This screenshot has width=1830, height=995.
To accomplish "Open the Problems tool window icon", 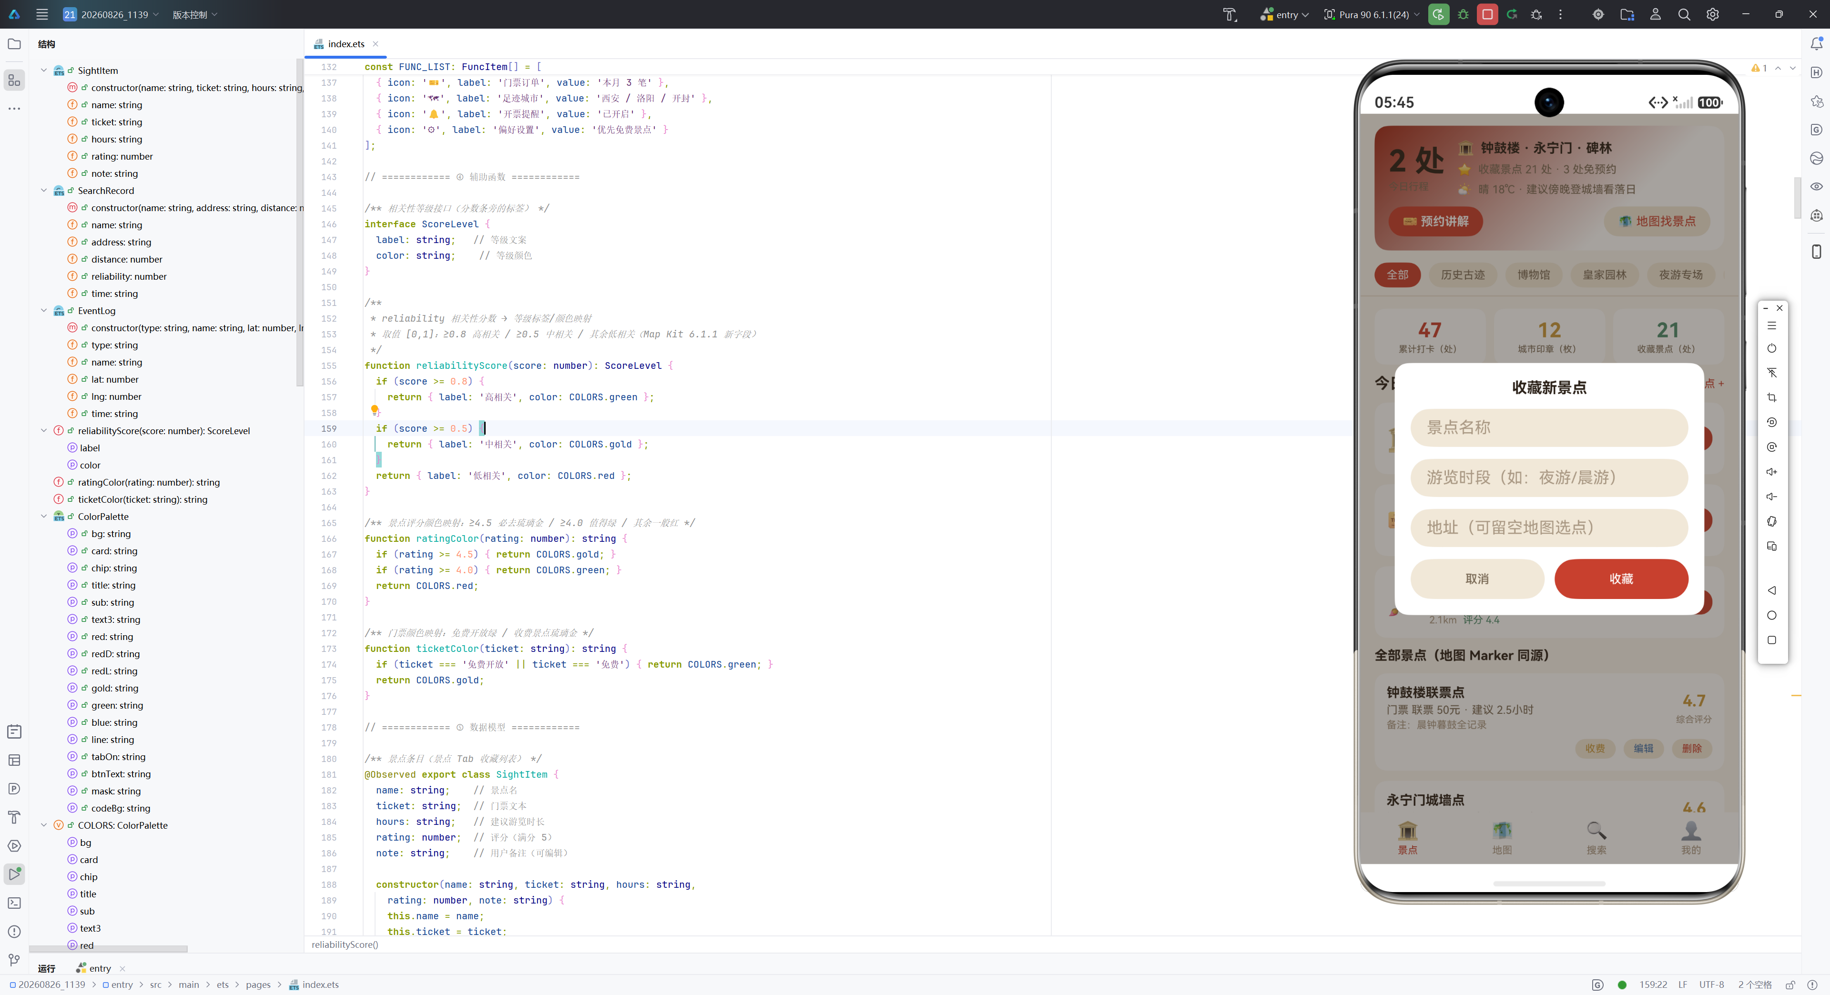I will click(14, 931).
